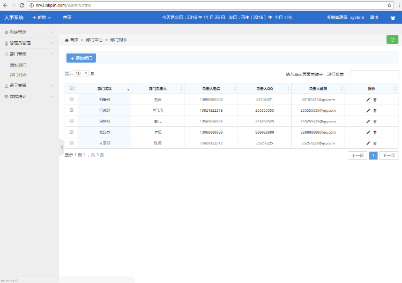402x283 pixels.
Task: Reload the browser page
Action: (22, 5)
